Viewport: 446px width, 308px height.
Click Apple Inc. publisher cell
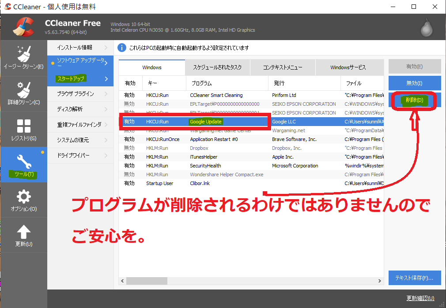[283, 157]
